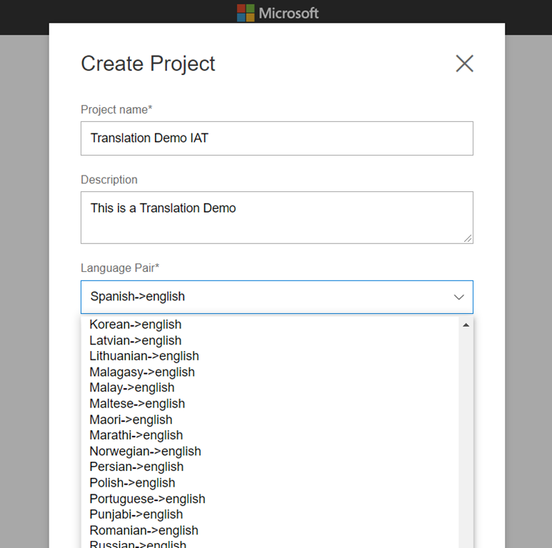Select Latvian->english language pair
Image resolution: width=552 pixels, height=548 pixels.
136,340
